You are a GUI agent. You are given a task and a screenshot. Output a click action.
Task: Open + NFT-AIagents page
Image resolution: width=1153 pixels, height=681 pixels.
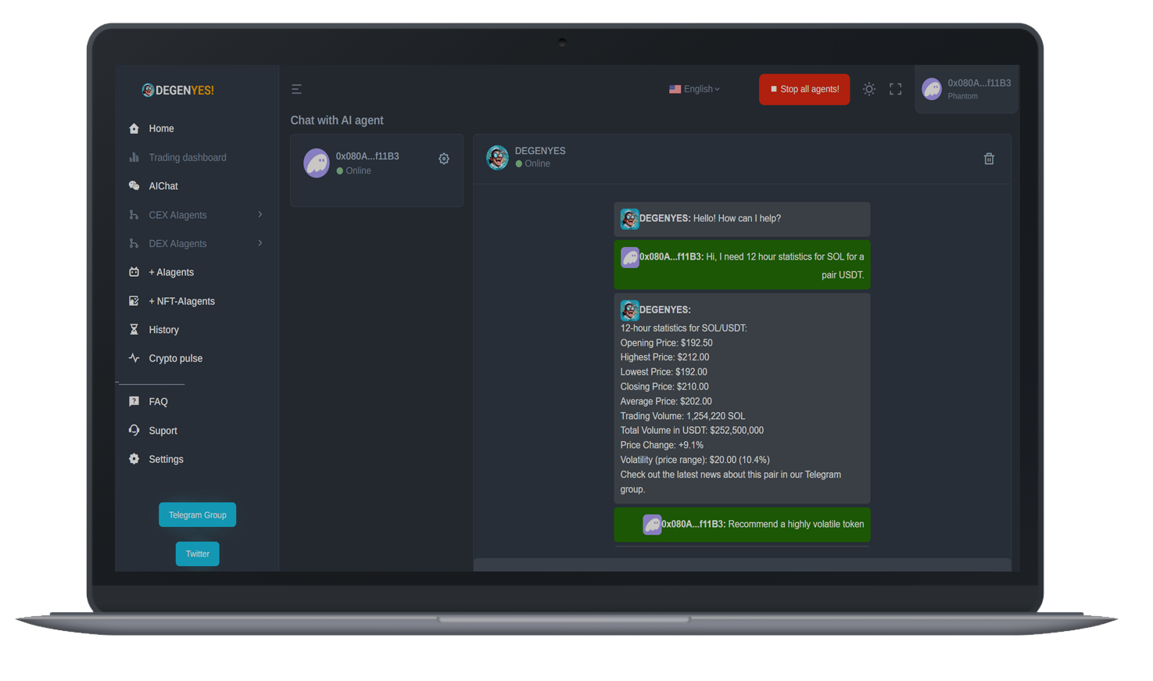(x=181, y=301)
